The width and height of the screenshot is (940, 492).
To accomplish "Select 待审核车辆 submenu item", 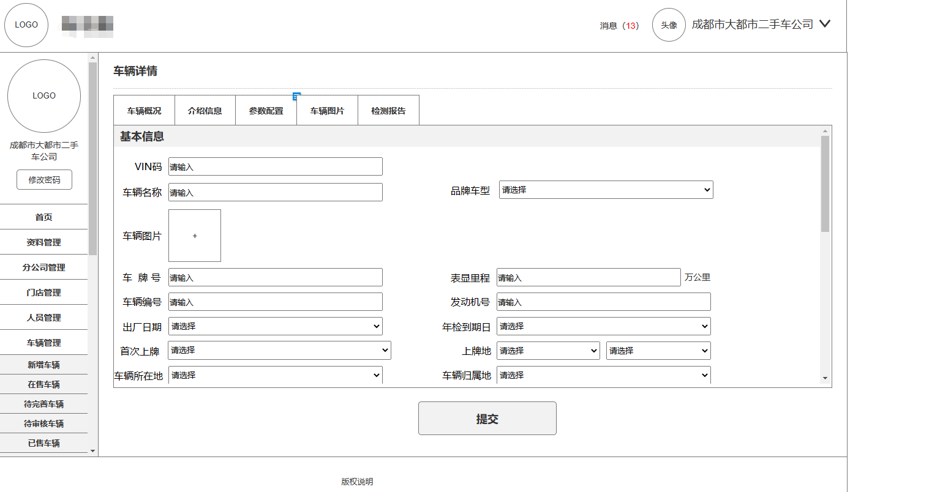I will click(44, 423).
